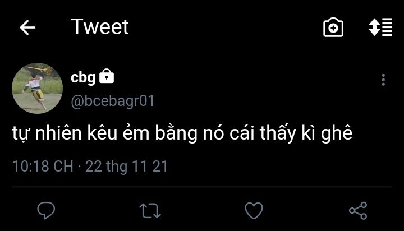Tap the reply icon under the tweet
The width and height of the screenshot is (404, 231).
[45, 210]
